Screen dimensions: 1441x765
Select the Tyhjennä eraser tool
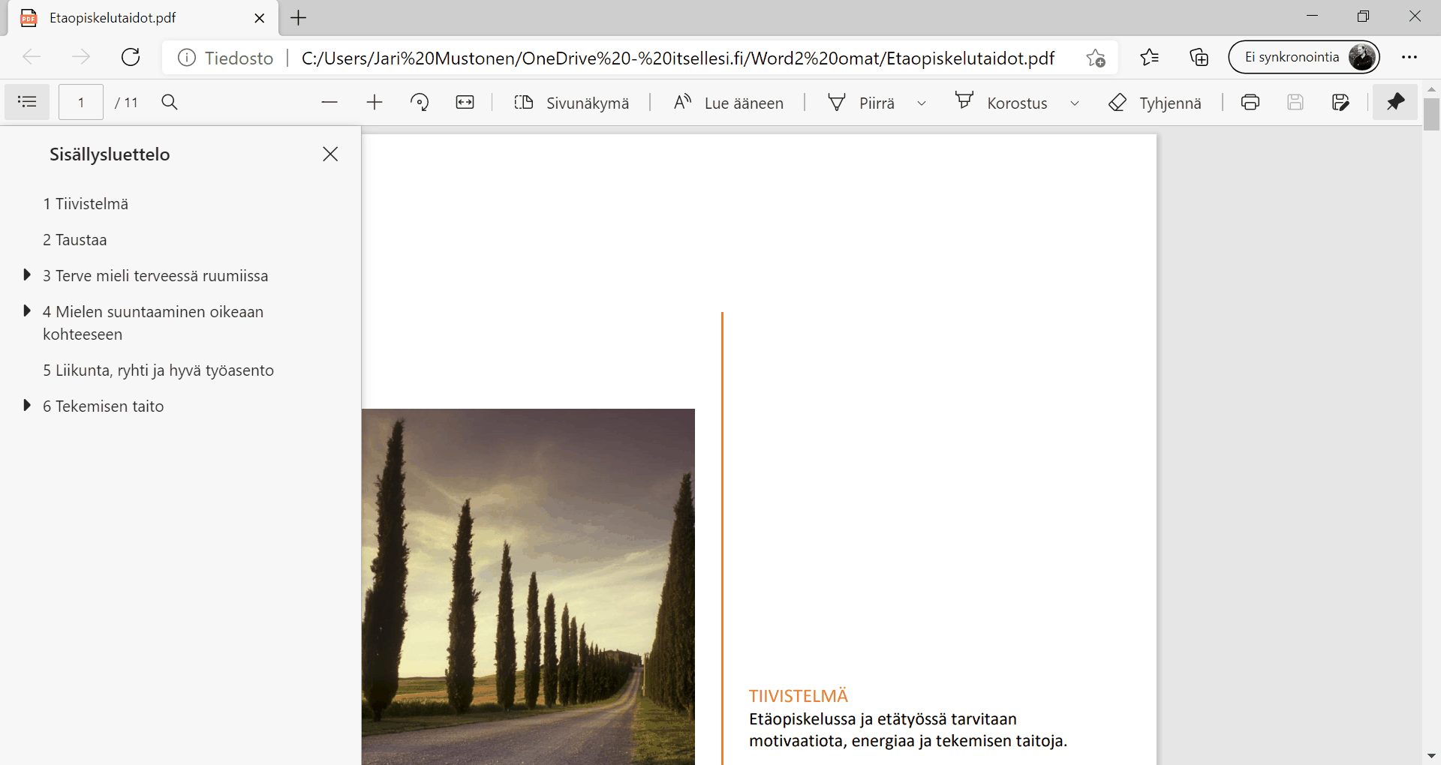(1155, 103)
